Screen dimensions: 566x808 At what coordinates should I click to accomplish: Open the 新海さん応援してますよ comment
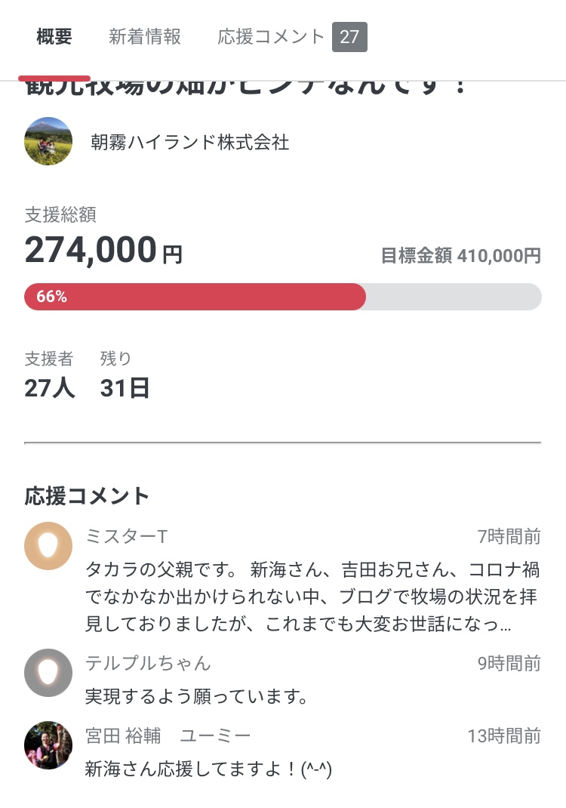click(208, 769)
